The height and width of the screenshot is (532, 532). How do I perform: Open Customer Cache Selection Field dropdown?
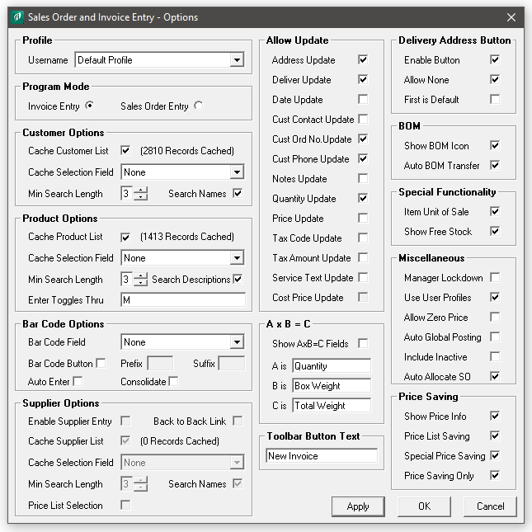pyautogui.click(x=237, y=172)
